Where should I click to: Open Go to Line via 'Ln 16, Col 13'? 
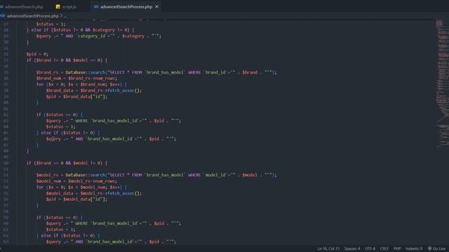click(x=328, y=248)
